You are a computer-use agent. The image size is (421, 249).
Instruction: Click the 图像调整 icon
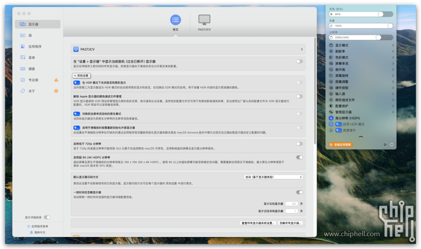(331, 82)
